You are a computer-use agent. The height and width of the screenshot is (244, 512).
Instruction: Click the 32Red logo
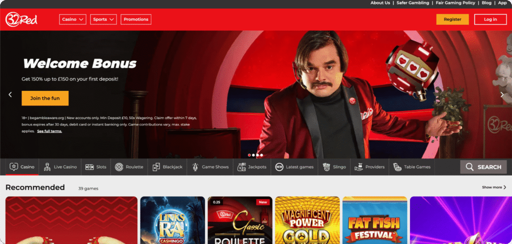[x=21, y=19]
